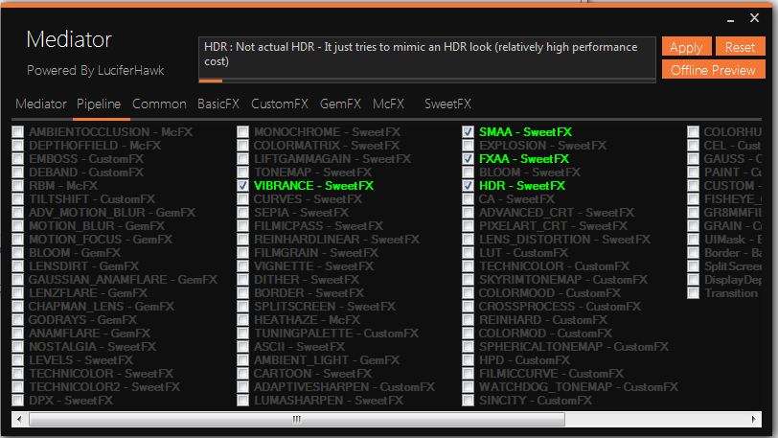
Task: Switch to the GemFX tab
Action: [x=340, y=104]
